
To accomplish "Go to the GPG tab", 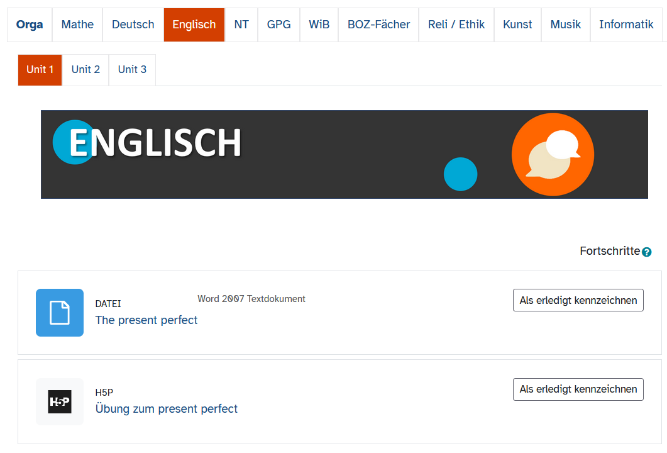I will pyautogui.click(x=278, y=25).
